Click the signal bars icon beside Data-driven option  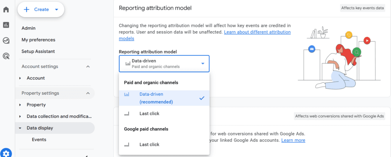click(x=127, y=95)
